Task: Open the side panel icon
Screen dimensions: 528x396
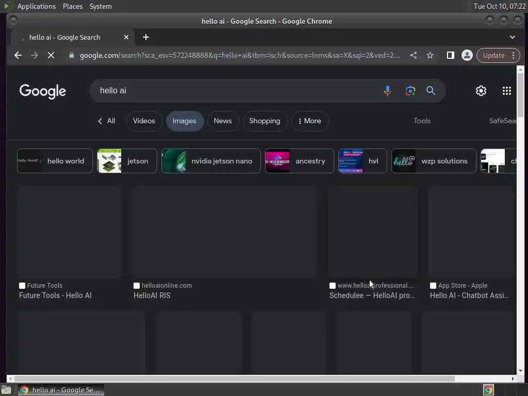Action: [x=450, y=55]
